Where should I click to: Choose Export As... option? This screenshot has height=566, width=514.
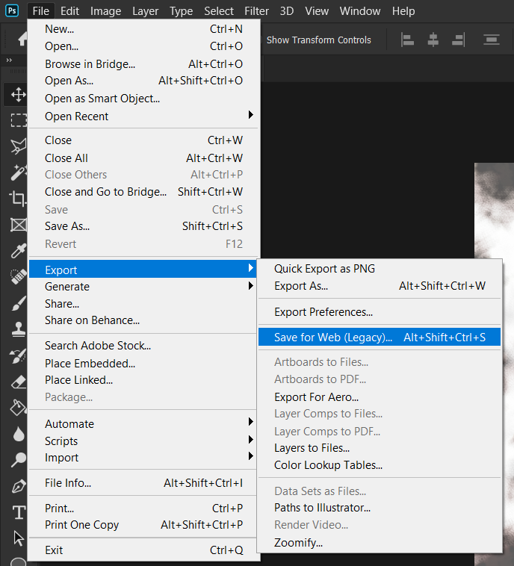pyautogui.click(x=380, y=286)
